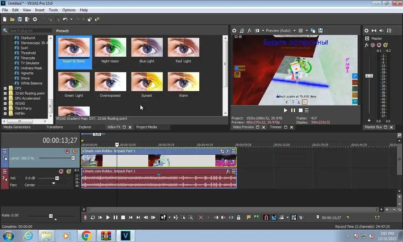Open the Render As icon in the toolbar

point(27,19)
